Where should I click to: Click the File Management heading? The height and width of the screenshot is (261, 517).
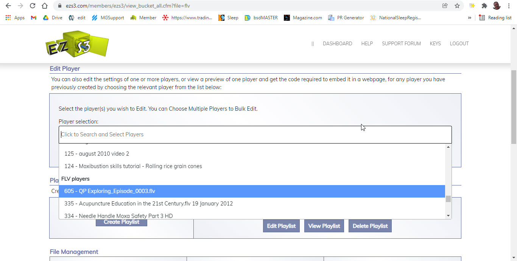[x=74, y=252]
